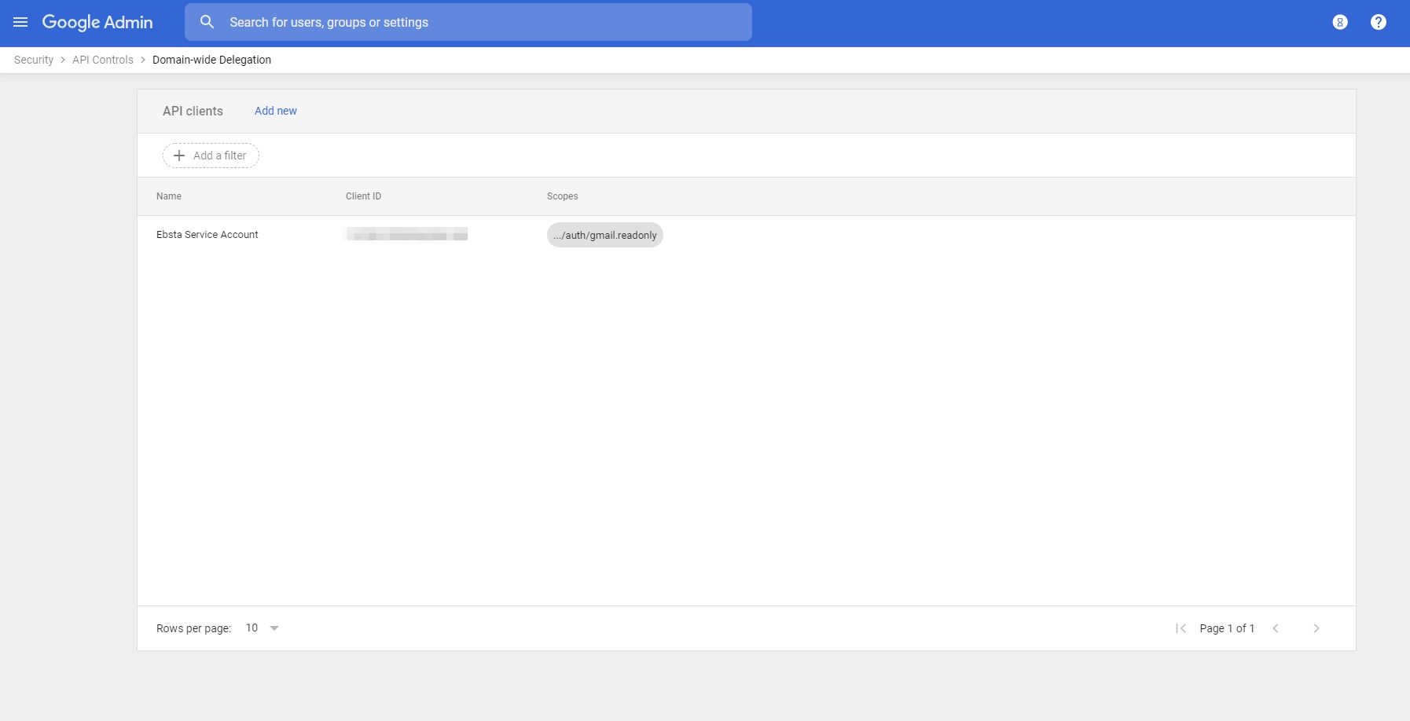Click the magnifying glass search icon

click(207, 22)
